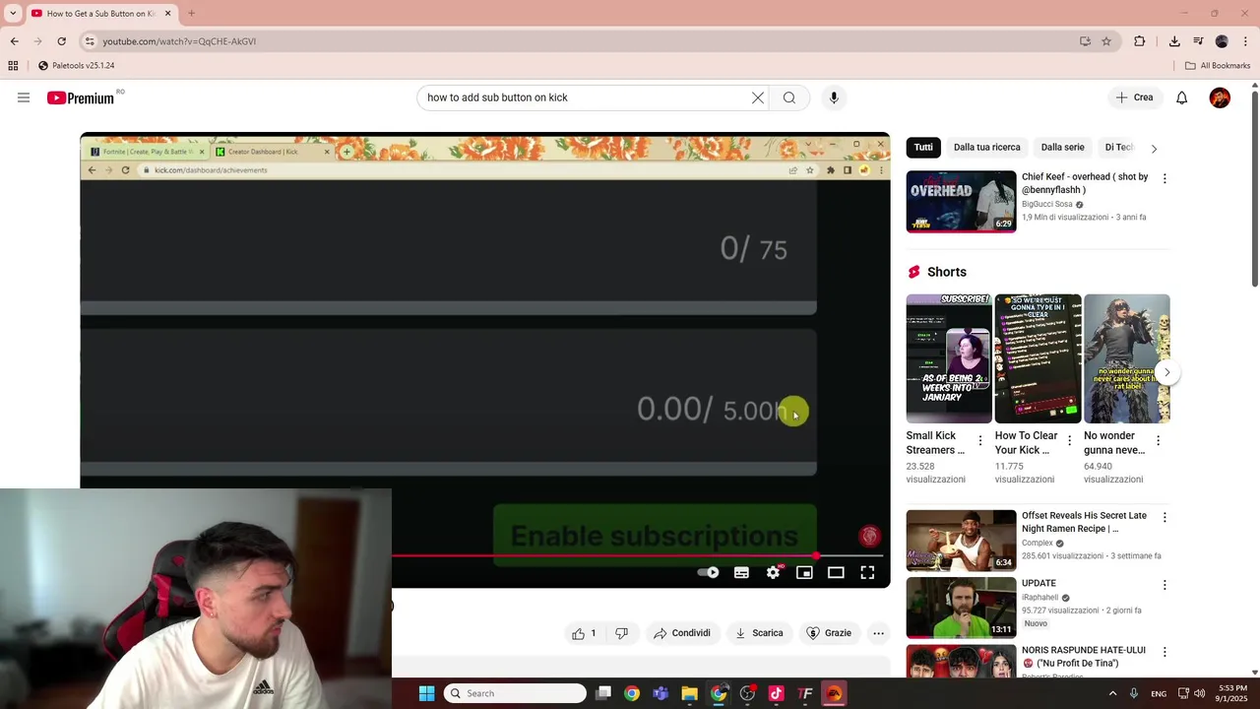Open the EA app on the taskbar
Viewport: 1260px width, 709px height.
(x=834, y=693)
